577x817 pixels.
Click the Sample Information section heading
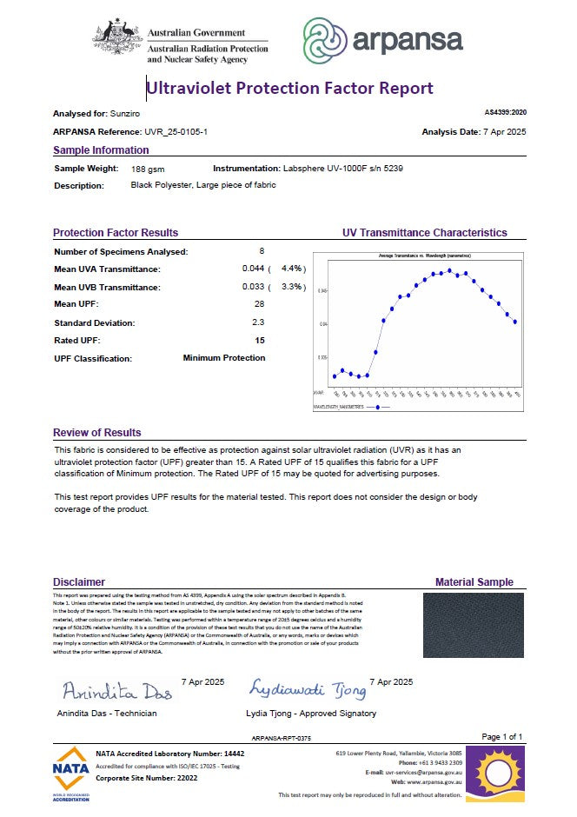[101, 149]
